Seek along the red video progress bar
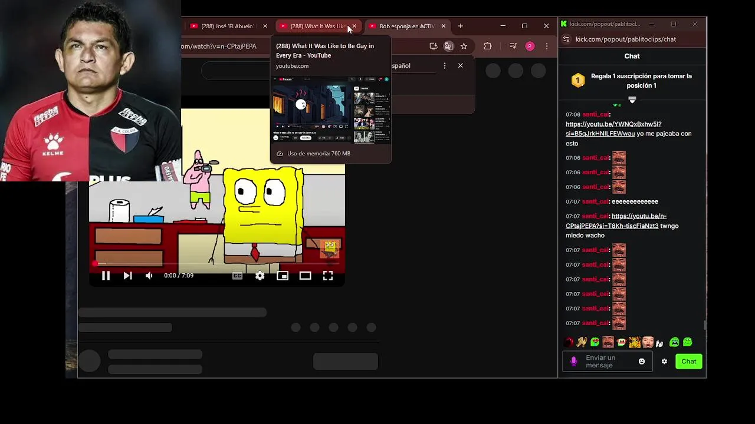The width and height of the screenshot is (755, 424). pos(216,263)
